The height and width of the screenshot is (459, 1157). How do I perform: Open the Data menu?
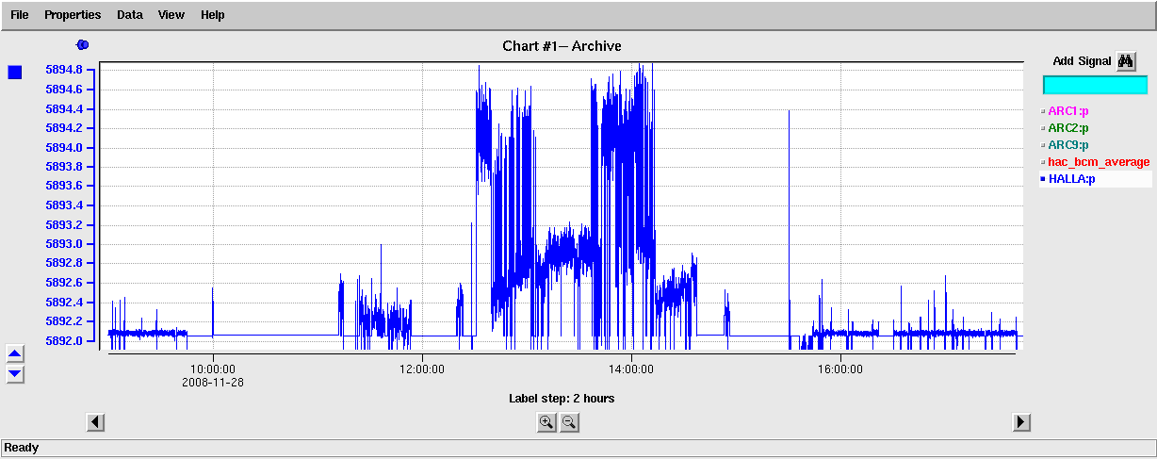click(130, 15)
